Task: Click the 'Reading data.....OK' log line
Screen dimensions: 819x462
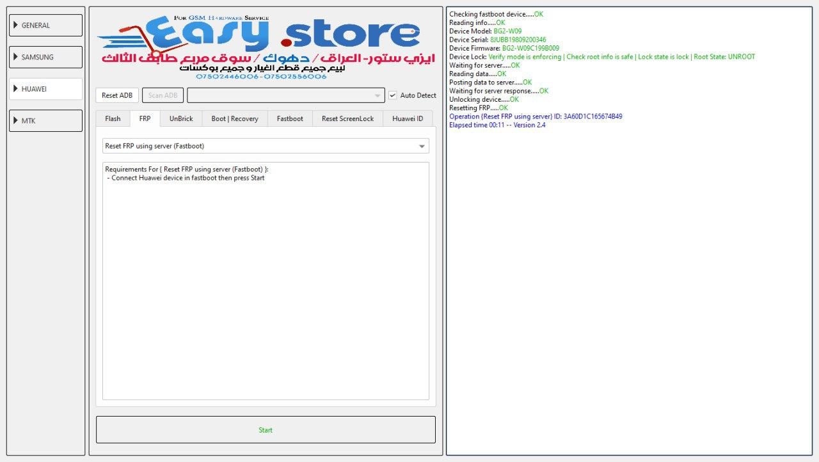Action: 477,74
